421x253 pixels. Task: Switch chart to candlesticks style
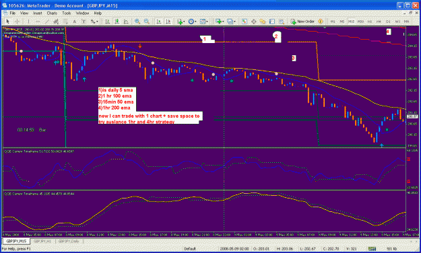(117, 22)
